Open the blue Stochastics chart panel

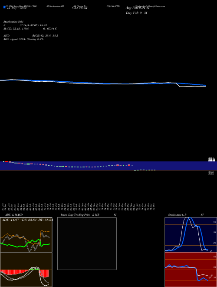[x=191, y=235]
